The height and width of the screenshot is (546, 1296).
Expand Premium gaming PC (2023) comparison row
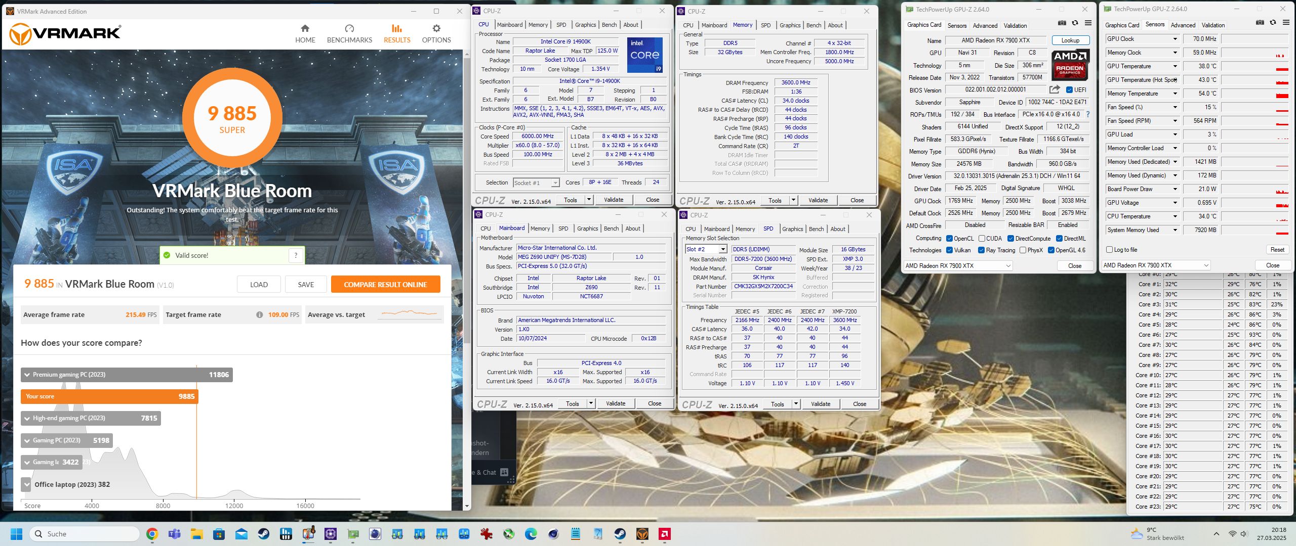127,375
